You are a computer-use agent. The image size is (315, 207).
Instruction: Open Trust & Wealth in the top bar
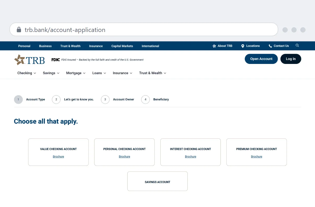coord(70,46)
